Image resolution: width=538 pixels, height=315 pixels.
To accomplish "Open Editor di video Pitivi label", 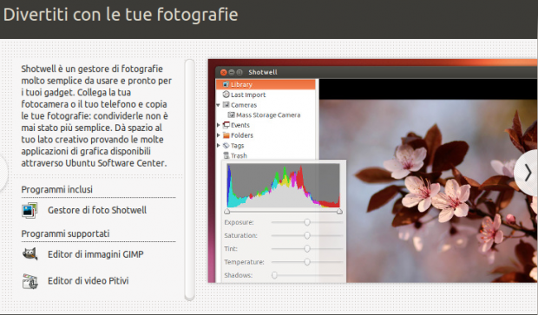I will tap(89, 280).
